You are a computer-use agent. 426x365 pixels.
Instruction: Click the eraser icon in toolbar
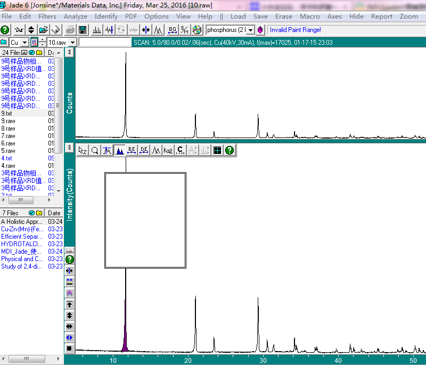55,30
